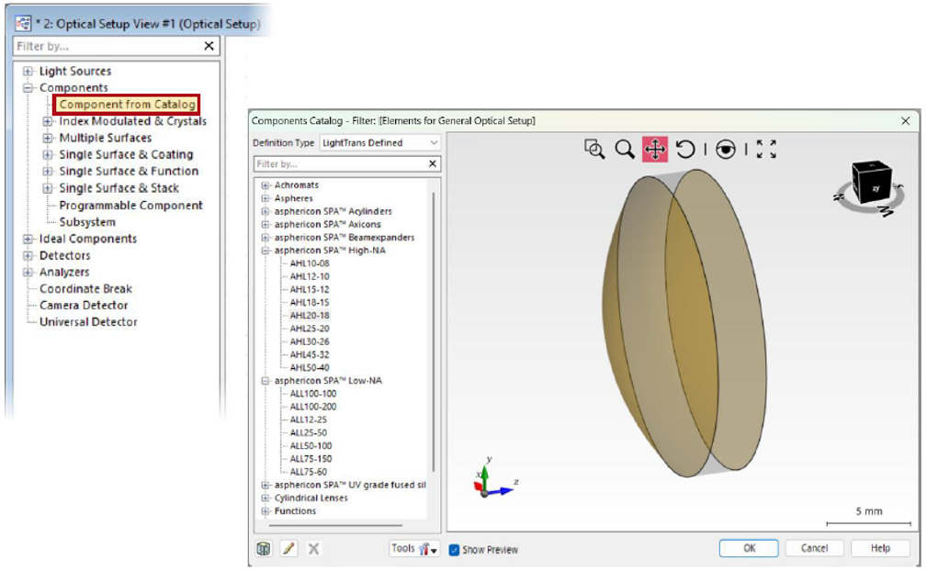Select the magnifier zoom tool
The image size is (927, 571).
[x=625, y=149]
